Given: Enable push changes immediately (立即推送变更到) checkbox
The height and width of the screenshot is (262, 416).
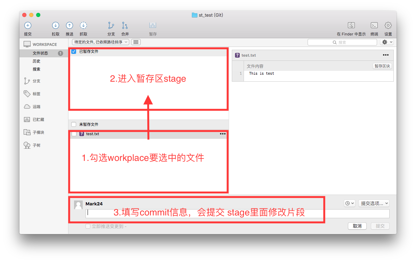Looking at the screenshot, I should [x=88, y=226].
